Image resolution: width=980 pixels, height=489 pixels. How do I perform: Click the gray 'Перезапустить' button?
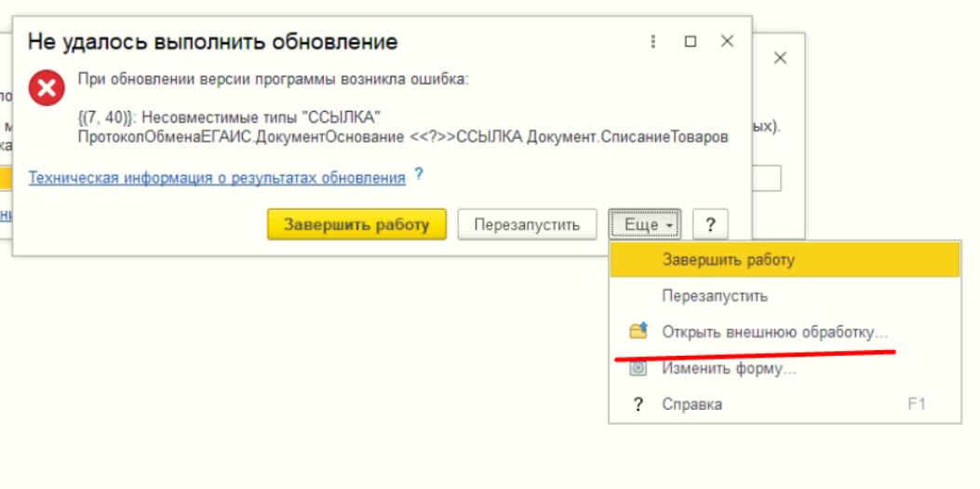[527, 224]
